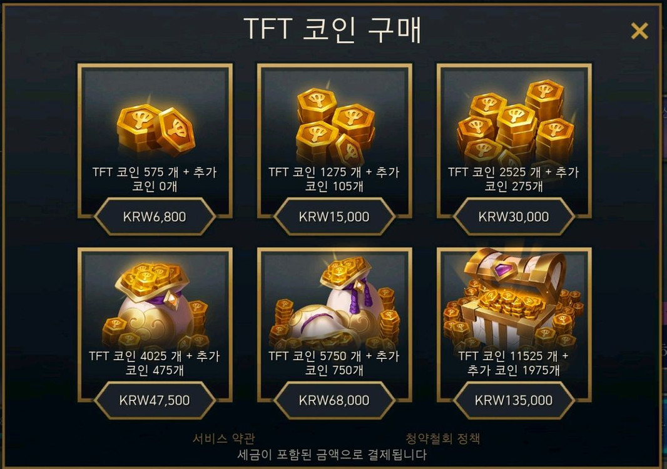Click the 'TFT 코인 4025 개' label text

tap(135, 355)
